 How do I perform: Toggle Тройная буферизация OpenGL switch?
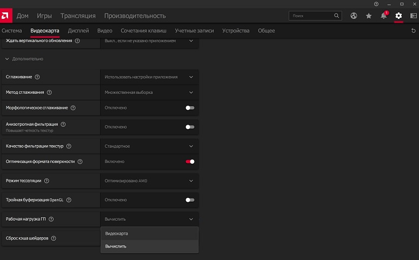(x=190, y=200)
